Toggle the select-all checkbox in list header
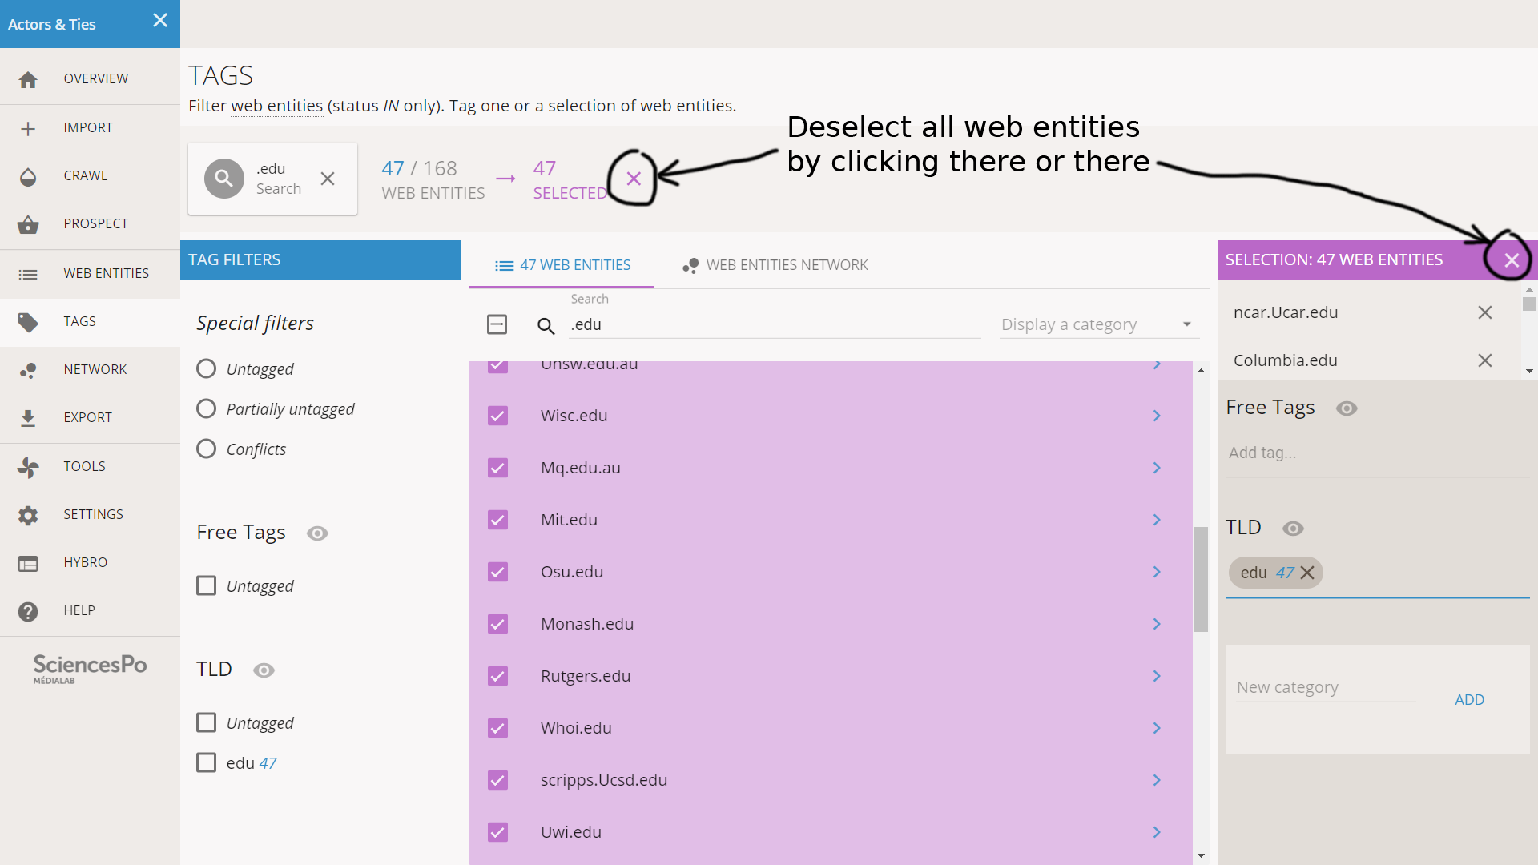Viewport: 1538px width, 865px height. click(x=497, y=324)
